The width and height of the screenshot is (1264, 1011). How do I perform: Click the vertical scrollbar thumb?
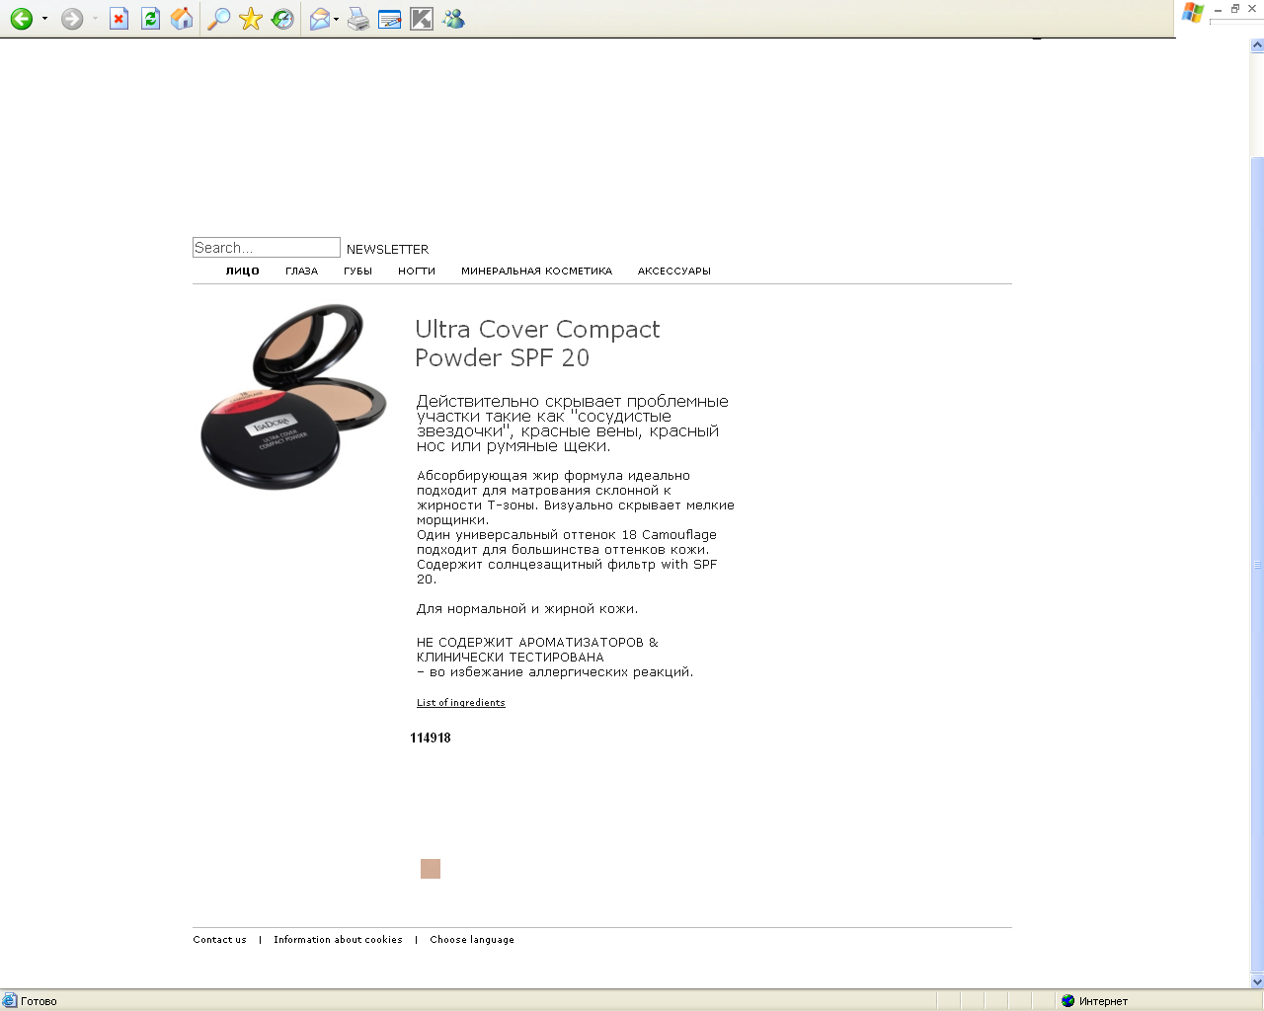(1257, 565)
